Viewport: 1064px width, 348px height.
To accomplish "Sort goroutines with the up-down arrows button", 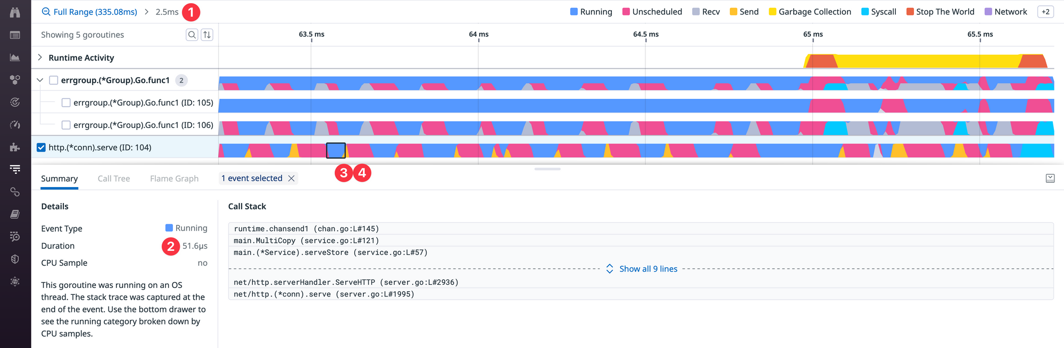I will (207, 35).
